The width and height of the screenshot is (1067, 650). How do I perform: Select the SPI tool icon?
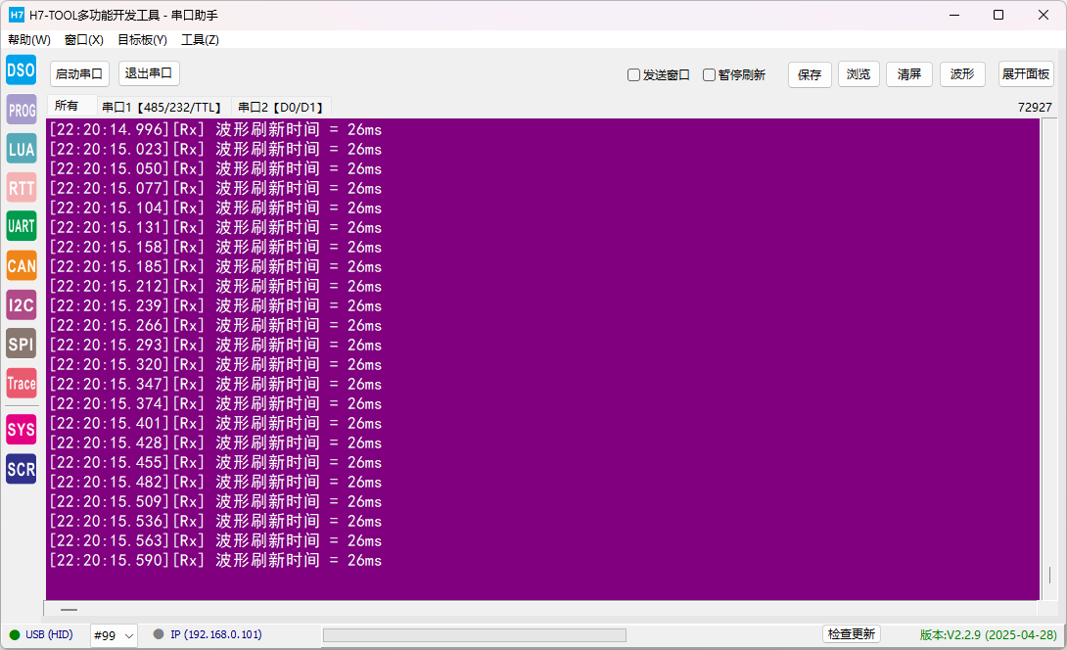click(22, 344)
